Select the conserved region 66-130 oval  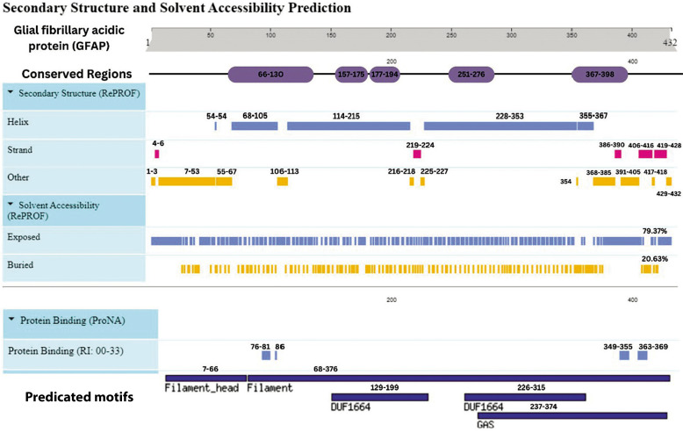[x=270, y=75]
